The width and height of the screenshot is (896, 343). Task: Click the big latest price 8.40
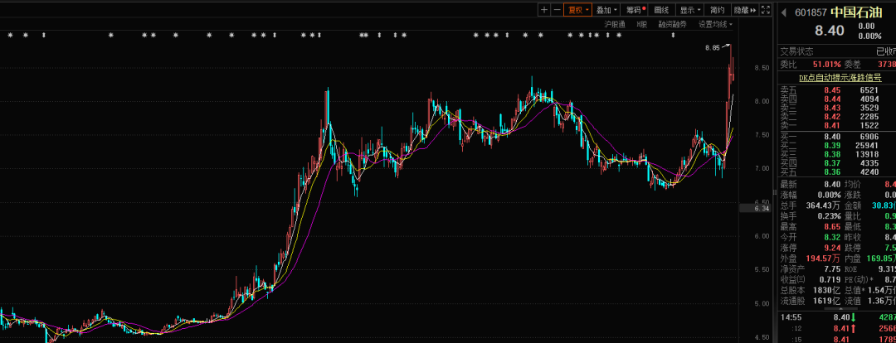tap(829, 31)
